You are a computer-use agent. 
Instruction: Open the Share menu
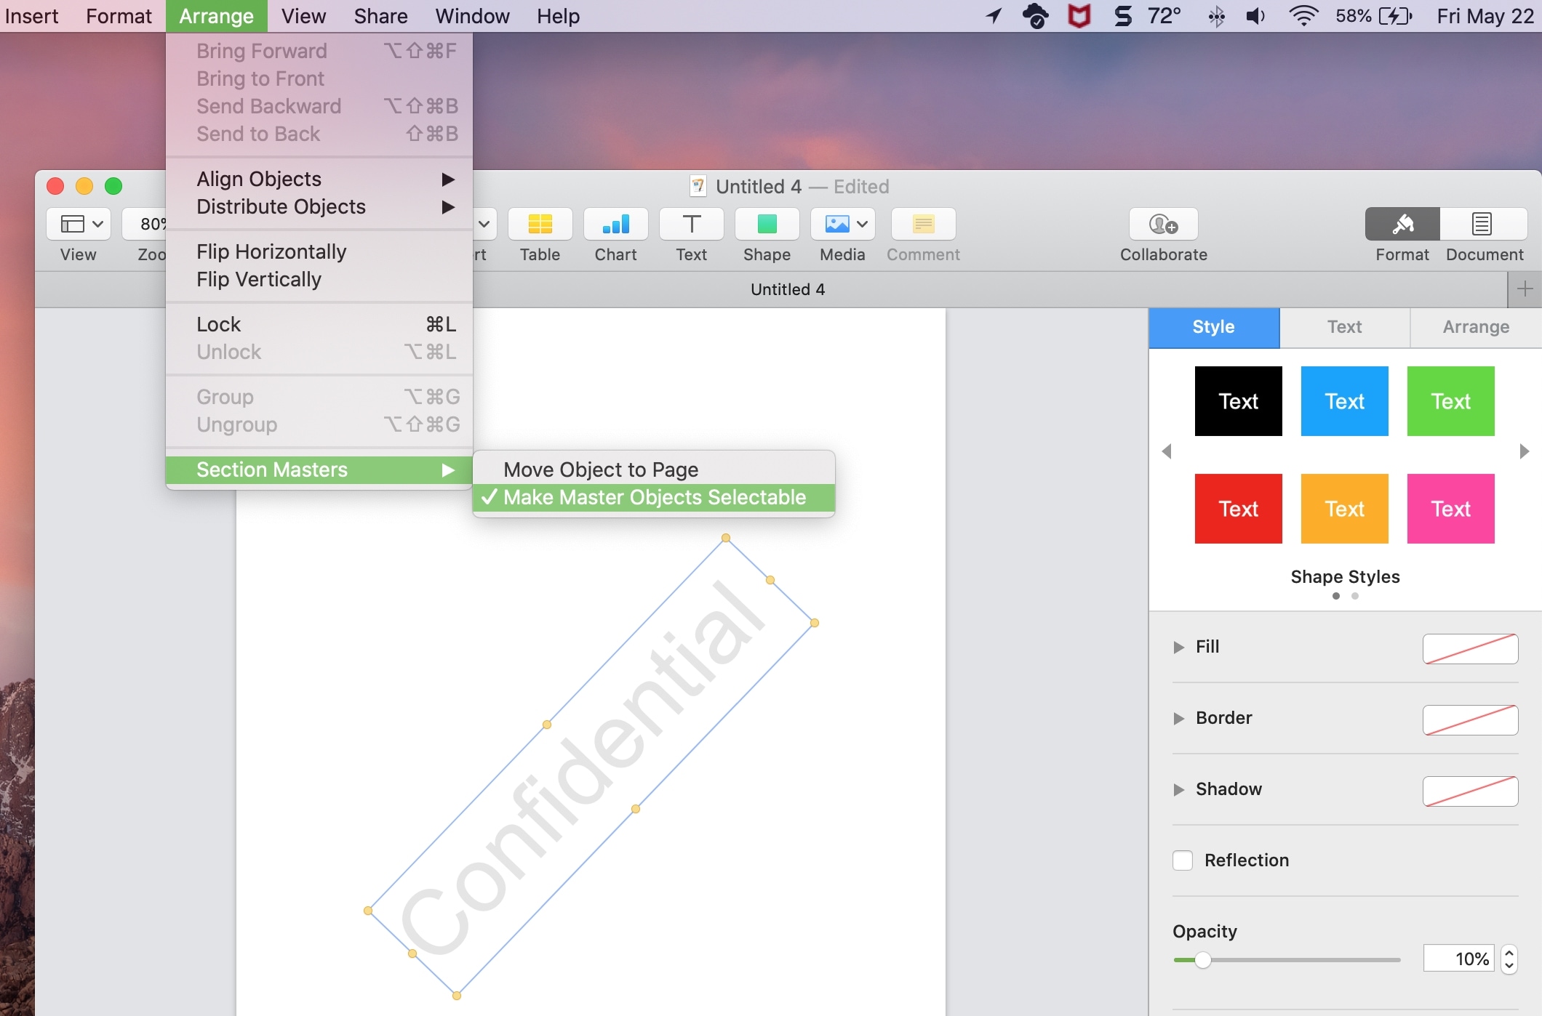tap(380, 16)
